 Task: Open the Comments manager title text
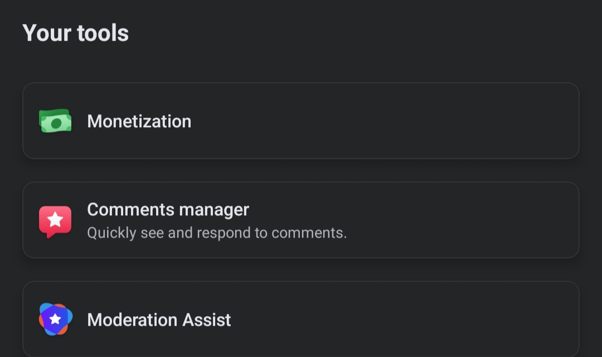tap(168, 210)
